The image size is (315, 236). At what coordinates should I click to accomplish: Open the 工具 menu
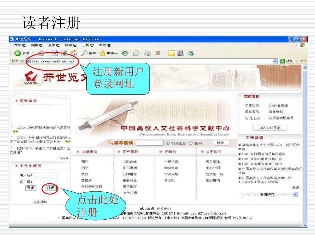pos(88,45)
